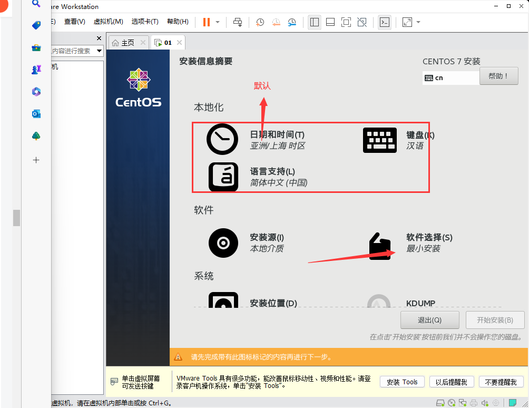The width and height of the screenshot is (529, 408).
Task: Close the library side panel
Action: pyautogui.click(x=99, y=38)
